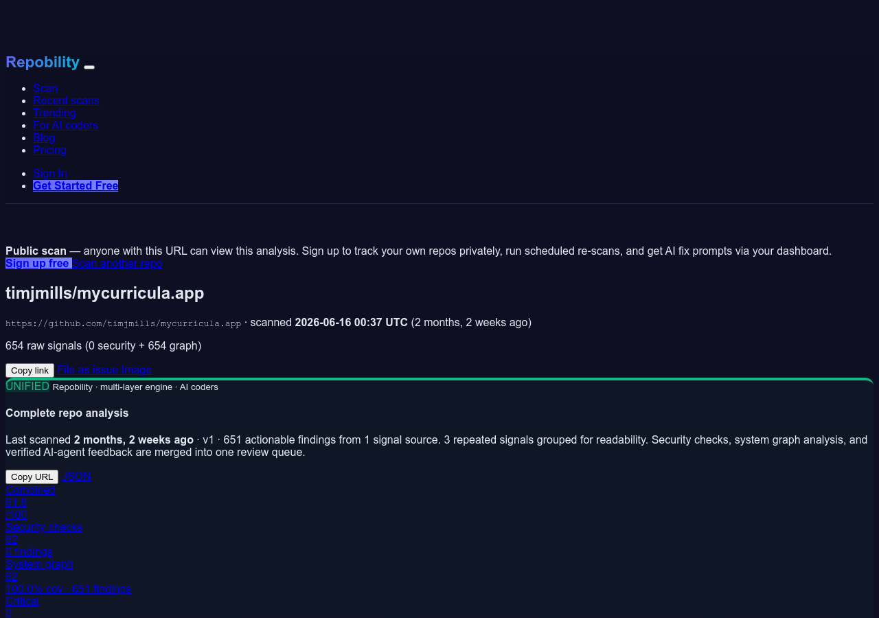The width and height of the screenshot is (879, 618).
Task: Click the UNIFIED badge
Action: coord(27,387)
